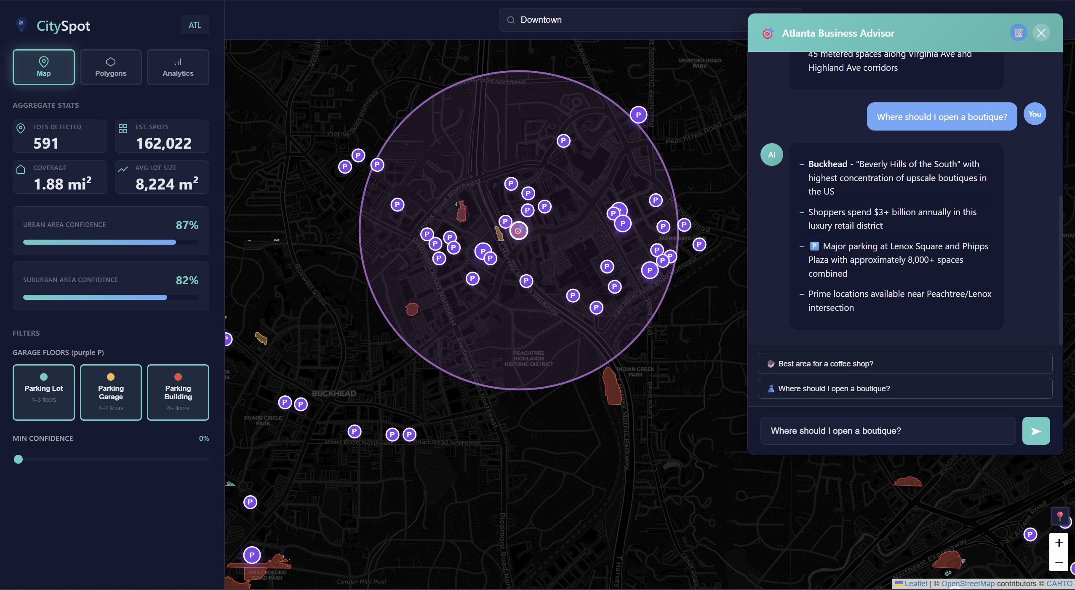This screenshot has width=1075, height=590.
Task: Click the target marker at circle center
Action: coord(518,230)
